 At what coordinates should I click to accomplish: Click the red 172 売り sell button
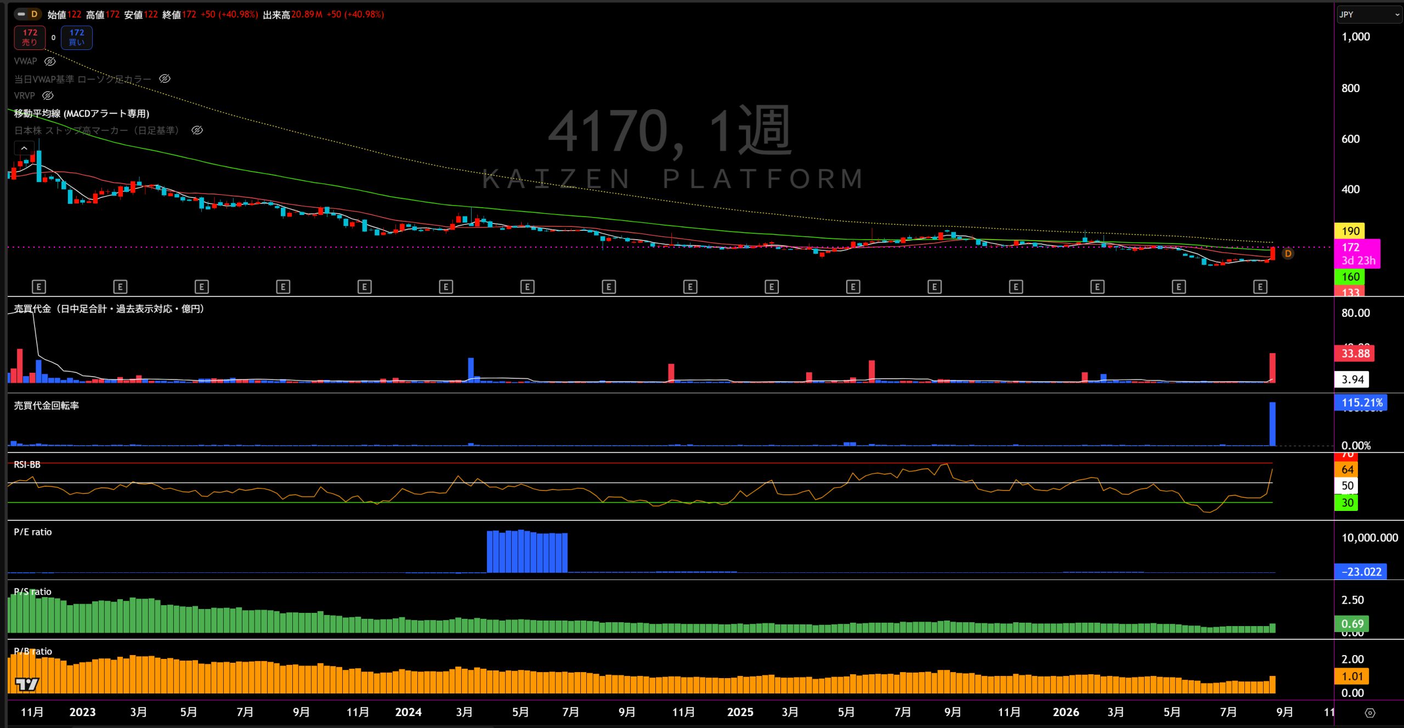pyautogui.click(x=30, y=37)
